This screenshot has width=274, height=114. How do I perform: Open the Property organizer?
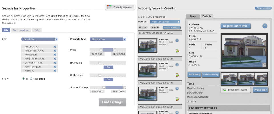click(120, 7)
